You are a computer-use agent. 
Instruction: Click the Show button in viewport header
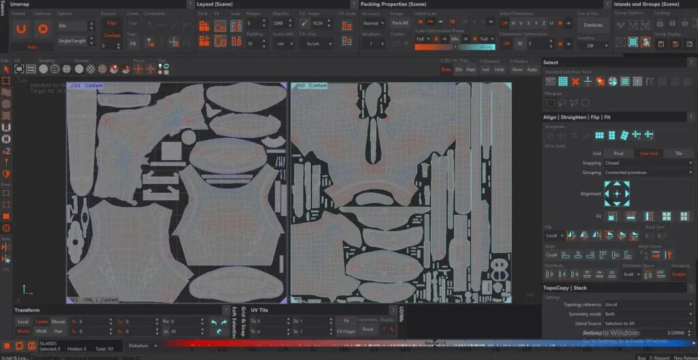(x=517, y=70)
